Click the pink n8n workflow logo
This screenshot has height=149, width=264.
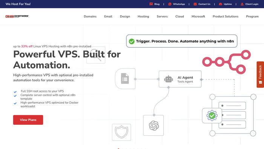pyautogui.click(x=226, y=62)
